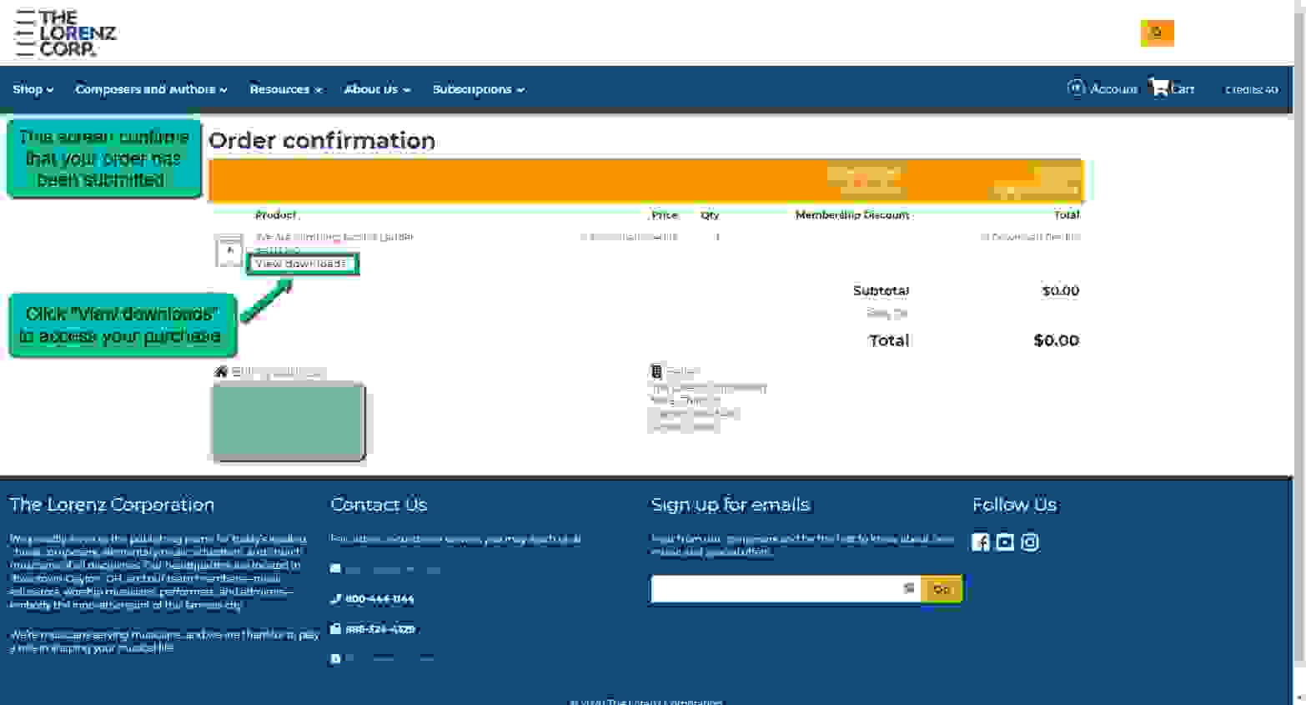1306x705 pixels.
Task: Expand the Subscriptions dropdown
Action: click(x=479, y=89)
